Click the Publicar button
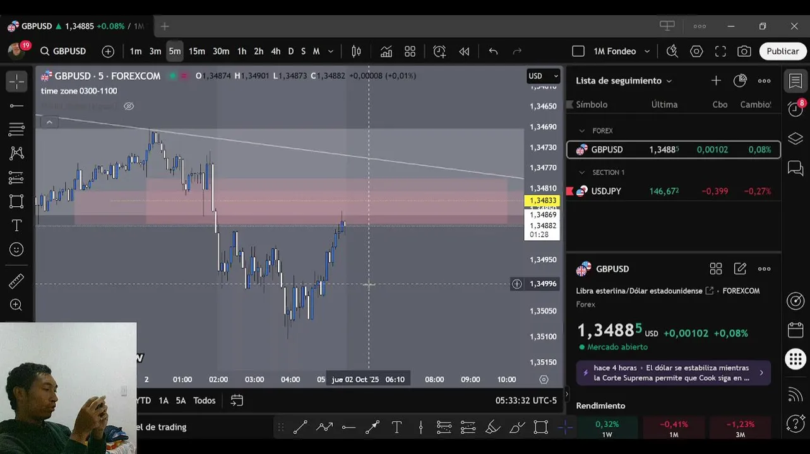Screen dimensions: 810x454 [783, 51]
